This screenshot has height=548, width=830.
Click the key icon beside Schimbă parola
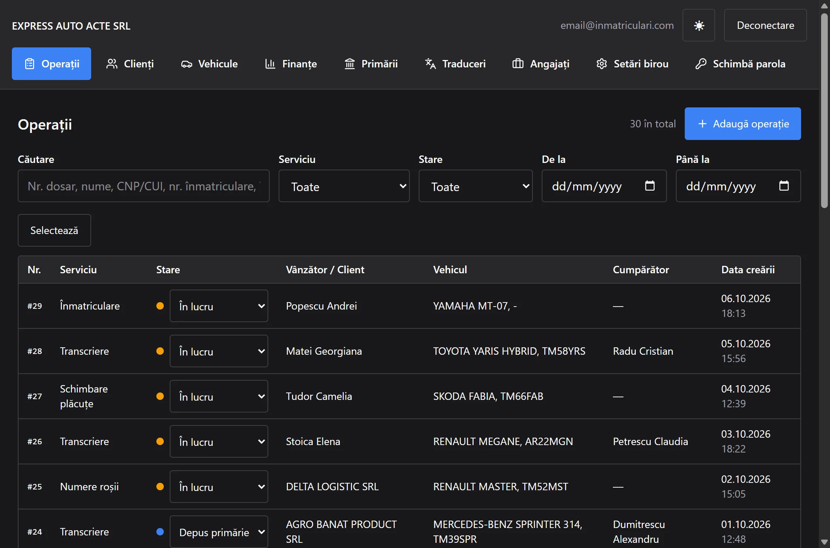[701, 64]
